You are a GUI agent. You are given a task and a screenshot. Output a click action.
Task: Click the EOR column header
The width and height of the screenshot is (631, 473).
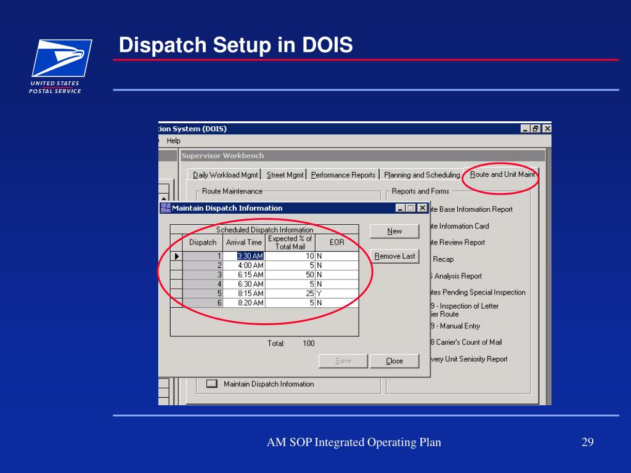336,243
